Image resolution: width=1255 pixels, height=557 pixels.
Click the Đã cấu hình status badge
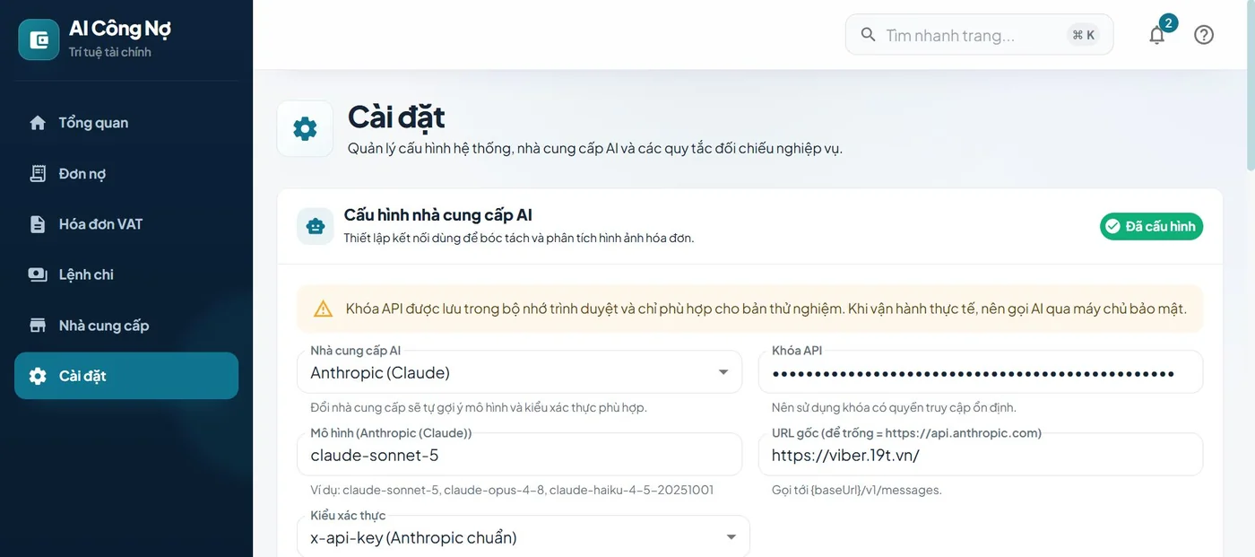(1151, 226)
